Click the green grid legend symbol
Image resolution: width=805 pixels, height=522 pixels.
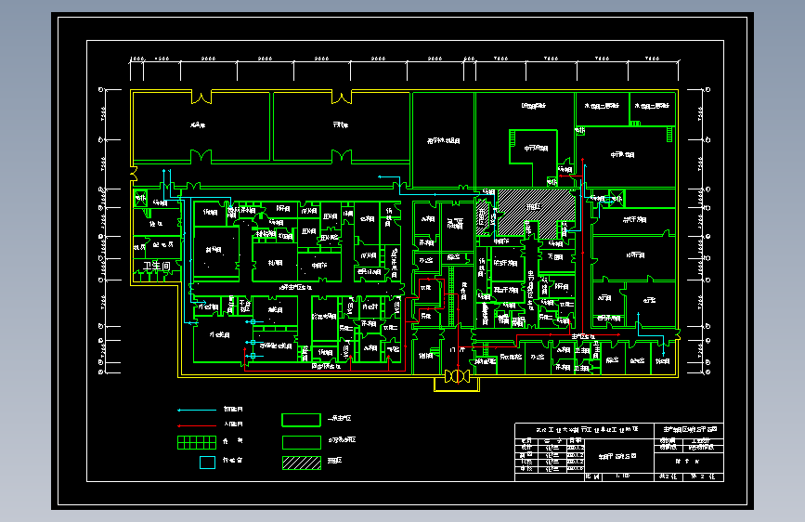[x=197, y=442]
